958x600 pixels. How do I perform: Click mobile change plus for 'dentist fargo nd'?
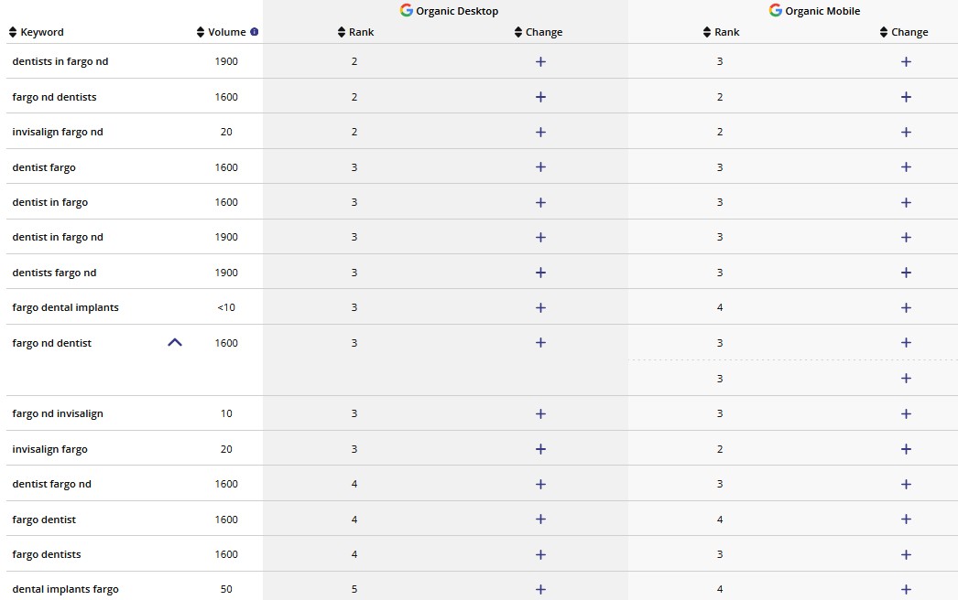(906, 485)
